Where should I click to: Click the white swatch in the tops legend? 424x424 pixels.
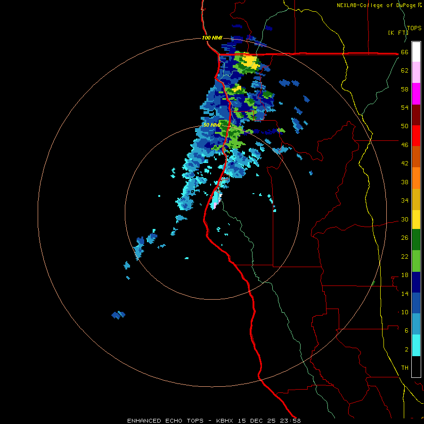(x=416, y=52)
